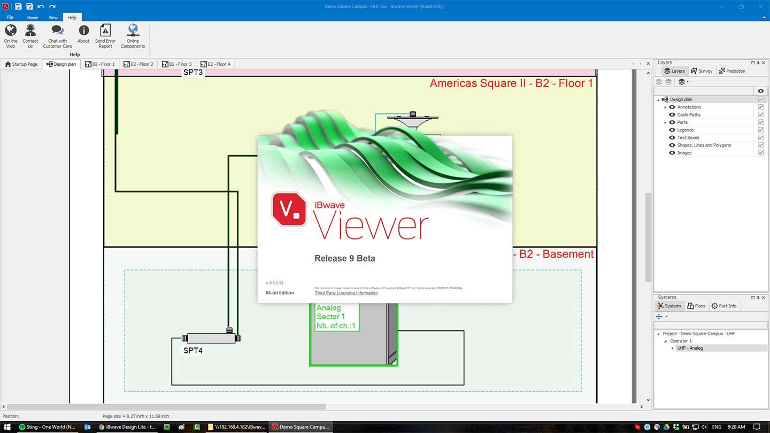Toggle eye icon for Cable Paths

tap(673, 114)
